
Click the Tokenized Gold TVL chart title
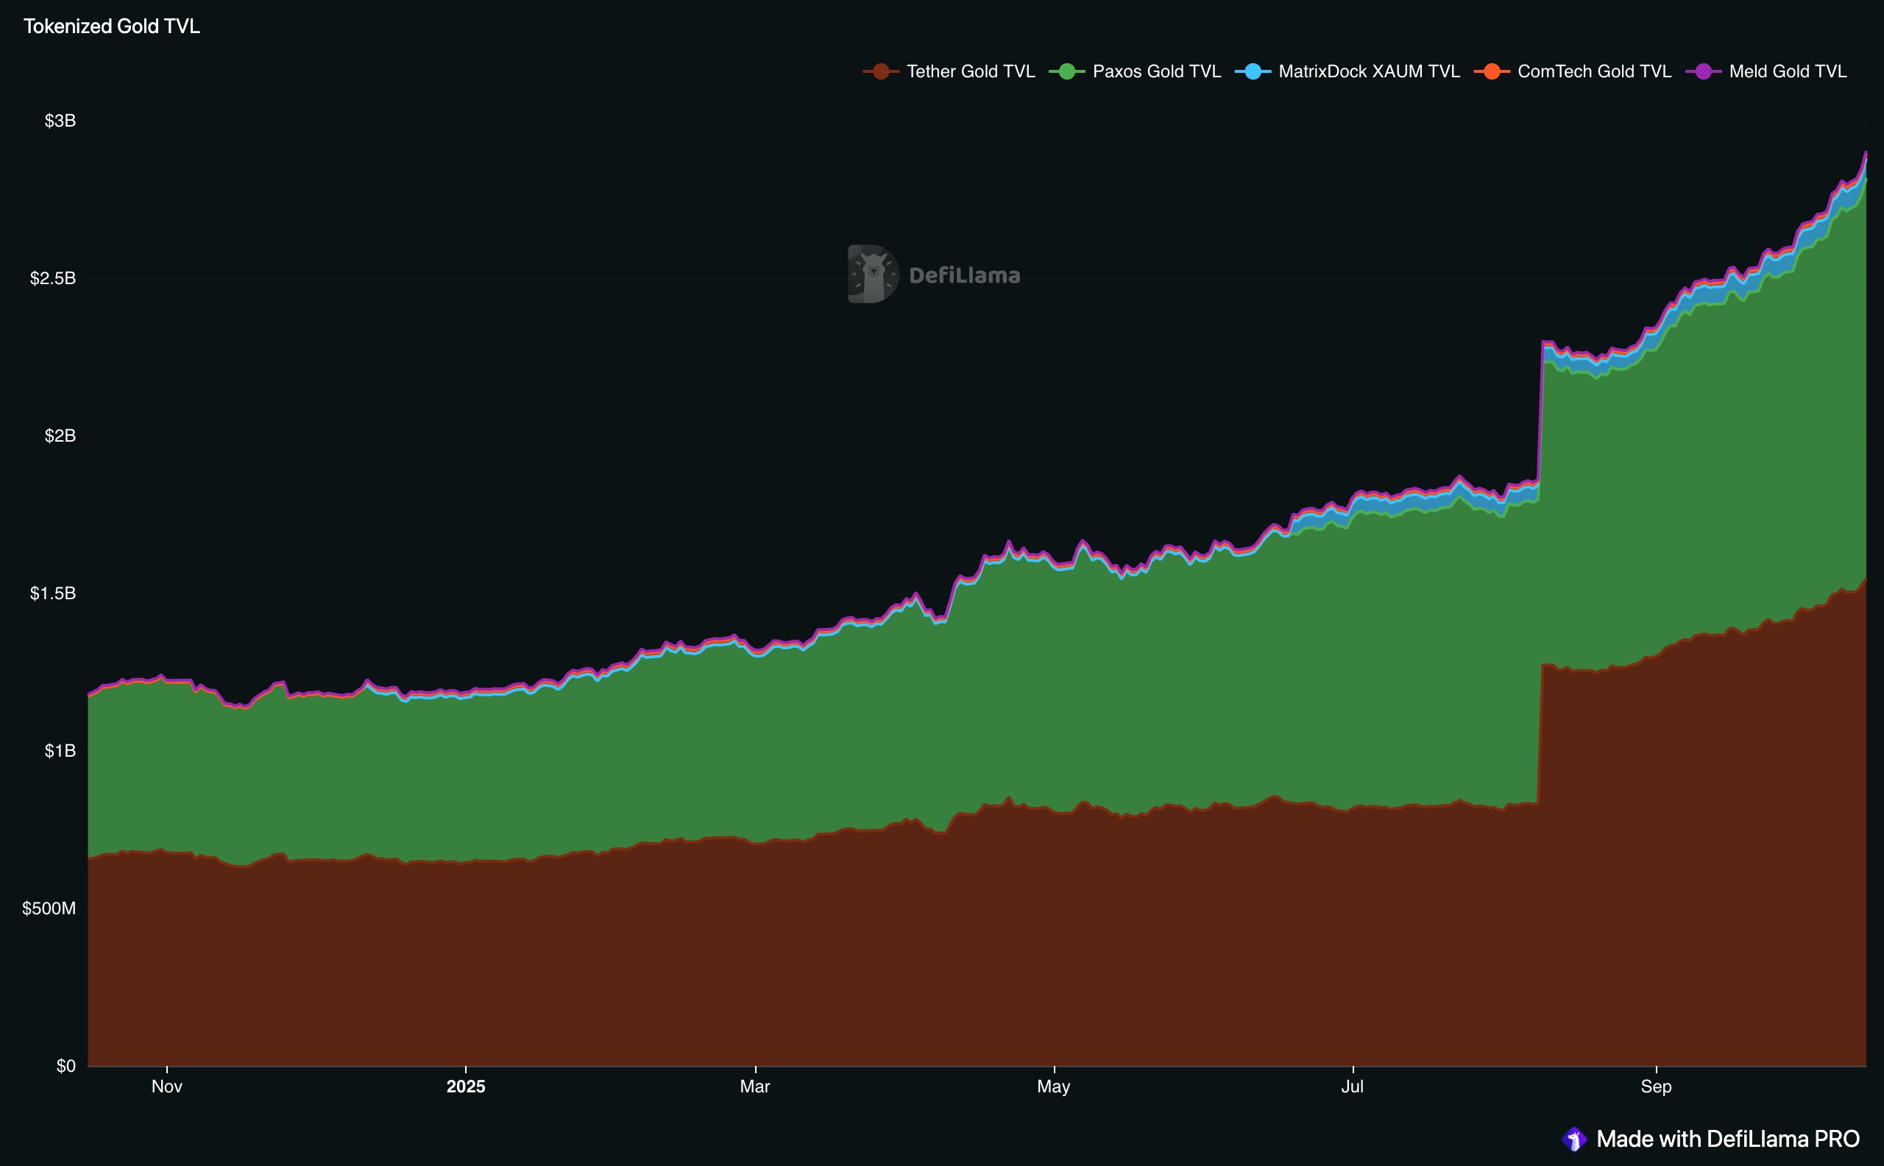[112, 26]
